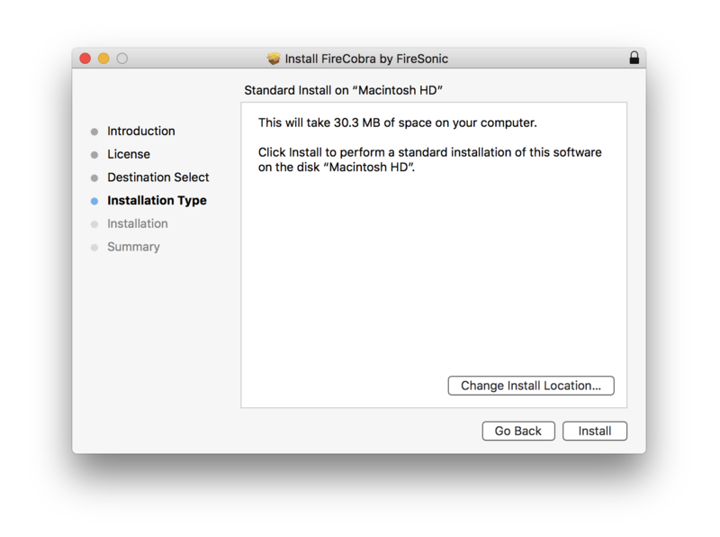The width and height of the screenshot is (720, 537).
Task: Click the gray bullet beside Introduction
Action: coord(94,132)
